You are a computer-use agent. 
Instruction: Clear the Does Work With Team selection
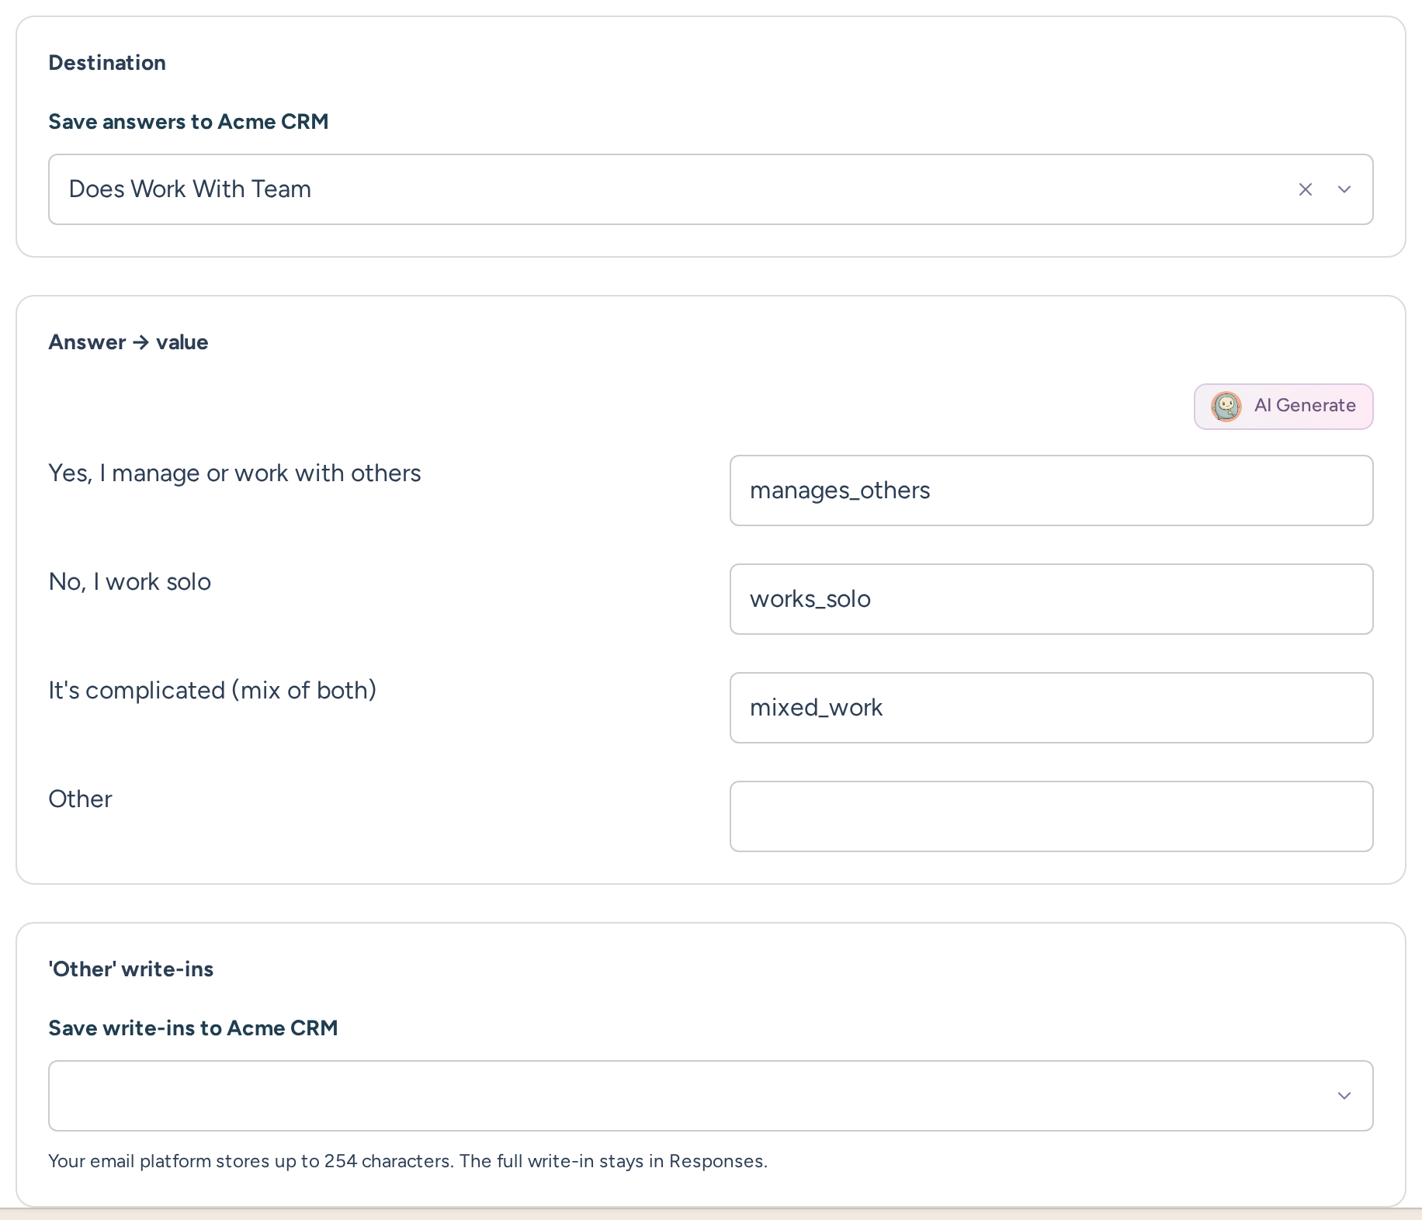point(1306,189)
